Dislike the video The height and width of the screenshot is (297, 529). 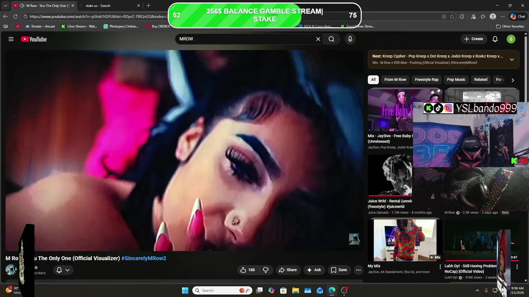click(266, 270)
